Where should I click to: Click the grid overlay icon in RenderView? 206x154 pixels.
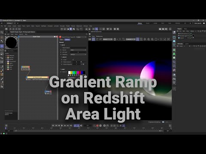pos(141,39)
